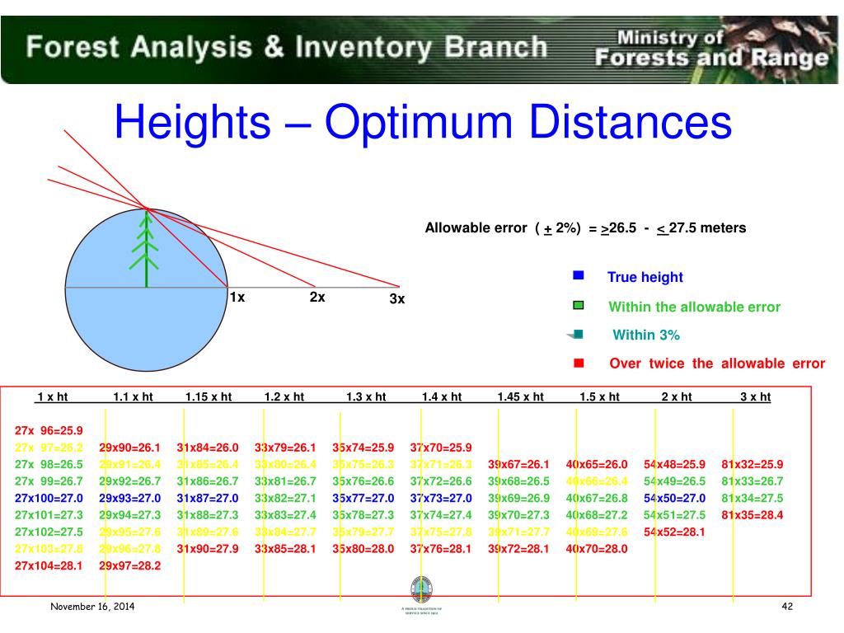Click the '33x82=27.1' entry
Viewport: 844px width, 633px height.
coord(285,499)
